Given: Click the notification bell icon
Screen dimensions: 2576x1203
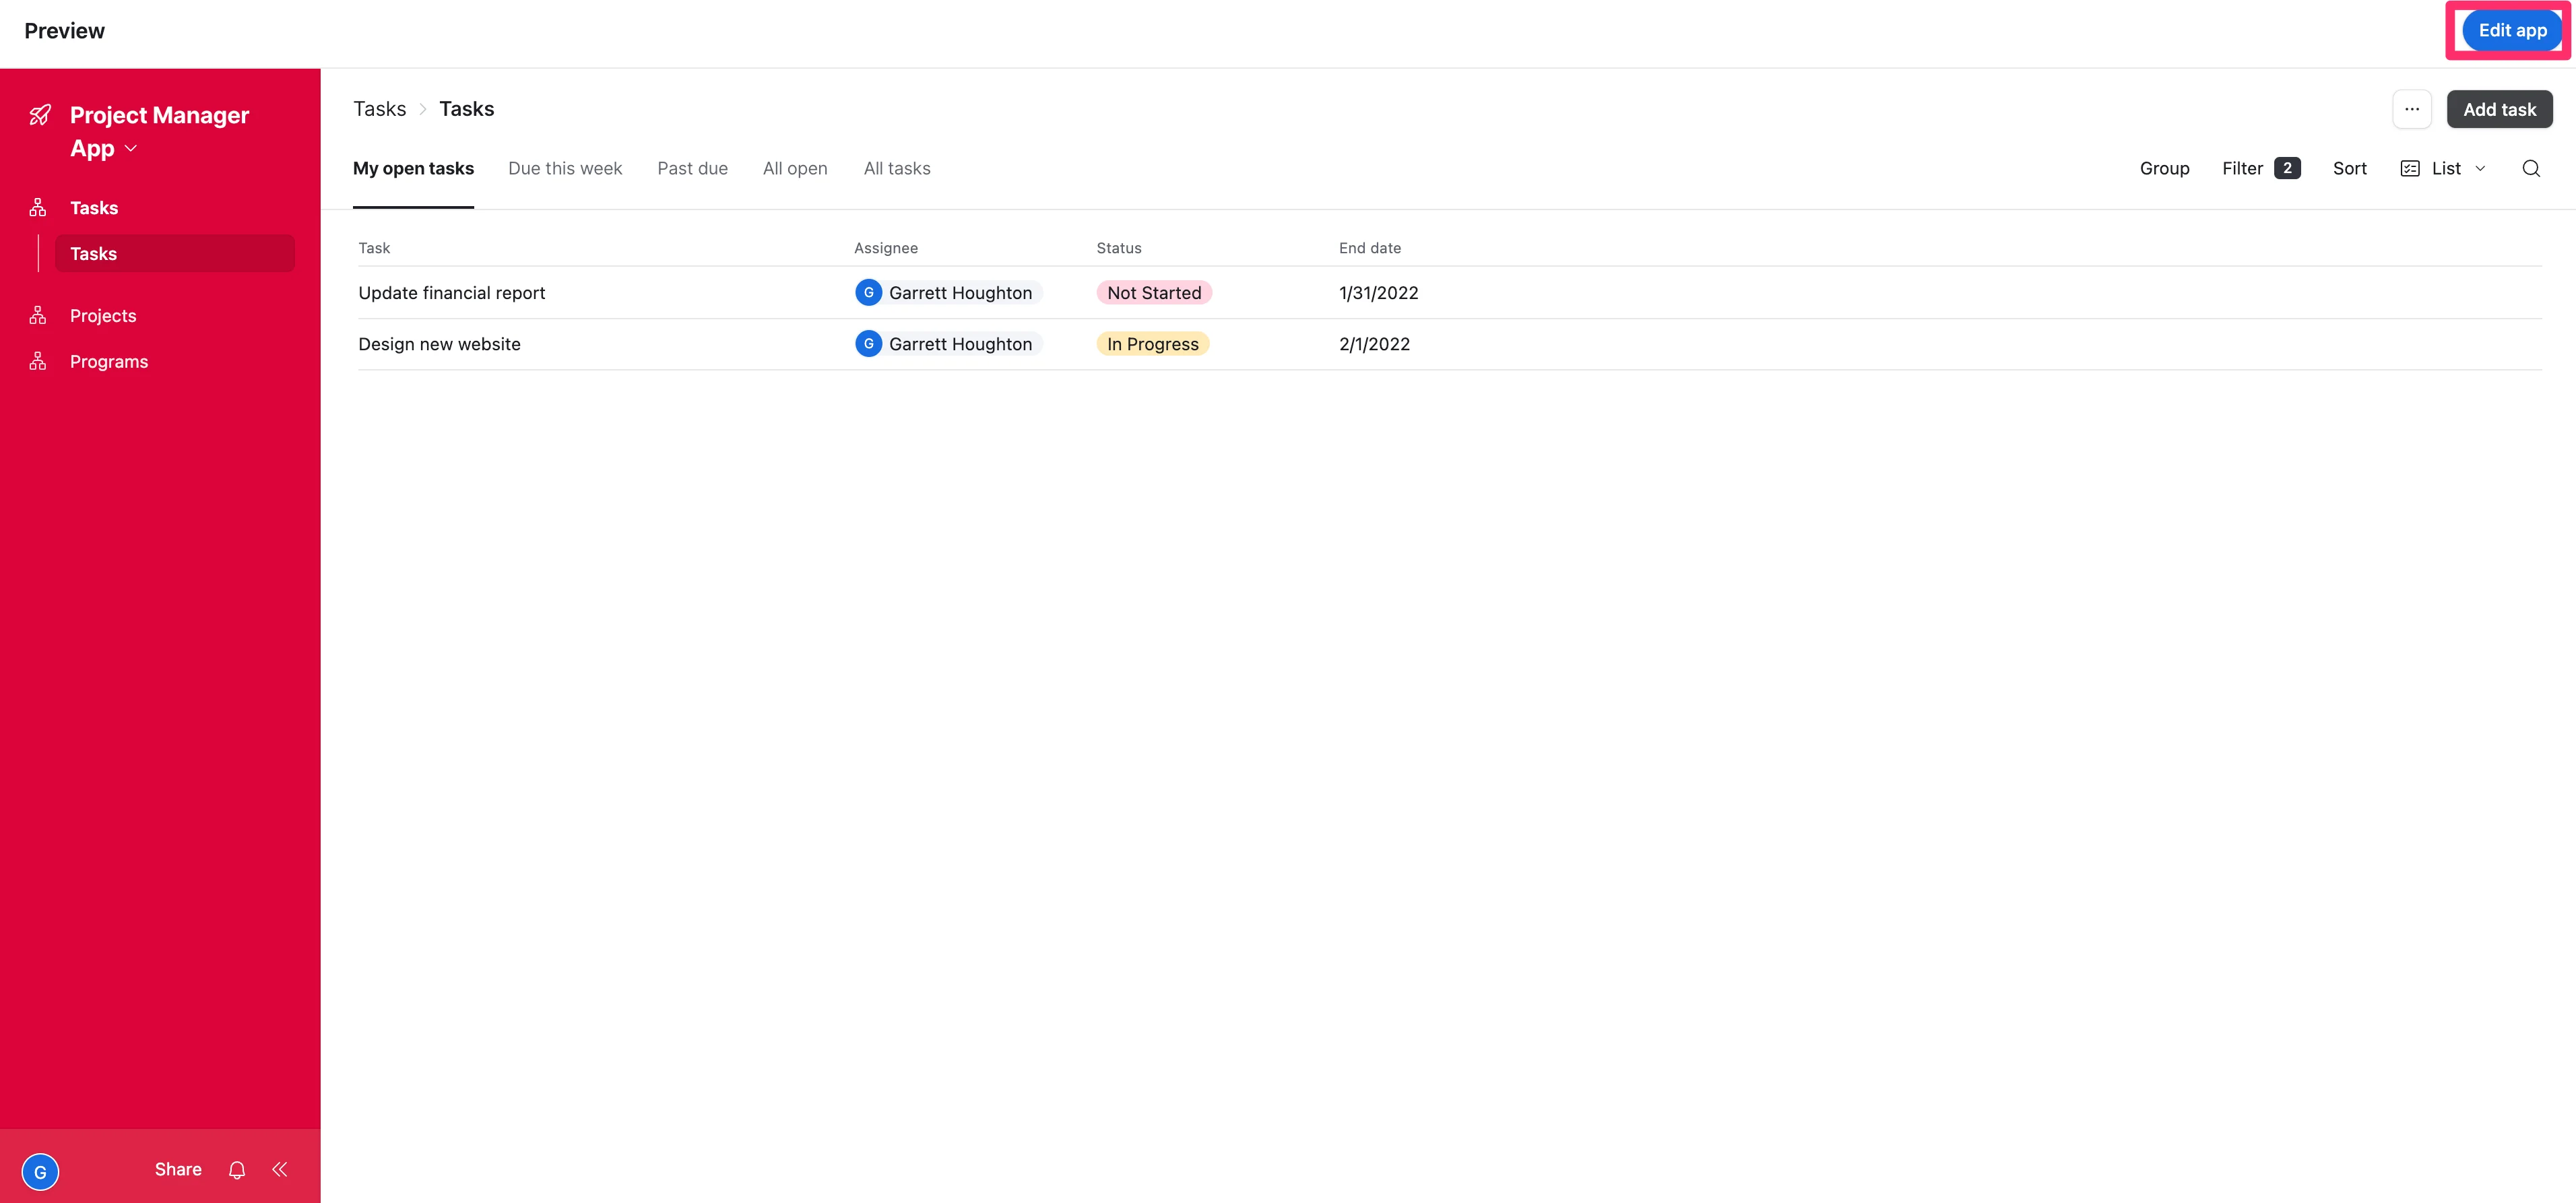Looking at the screenshot, I should [237, 1170].
